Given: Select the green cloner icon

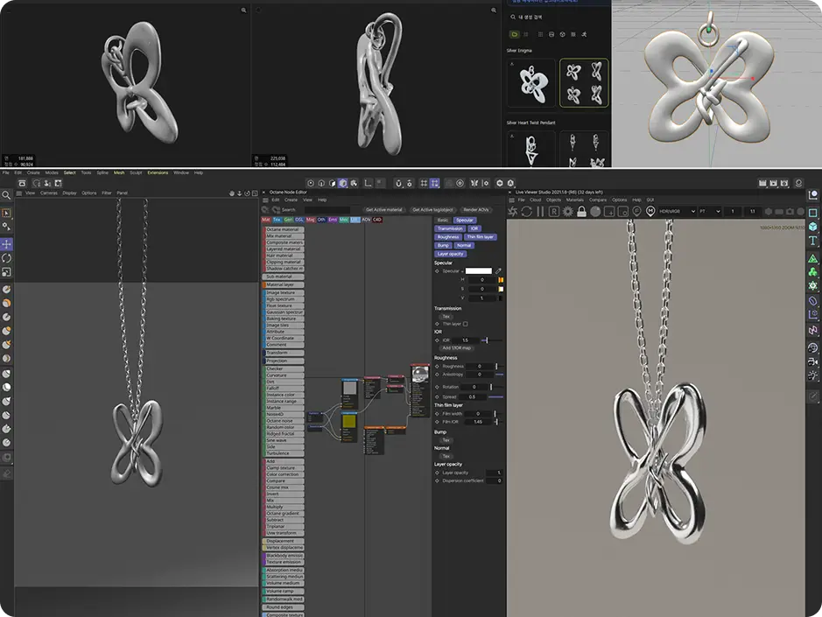Looking at the screenshot, I should 812,272.
